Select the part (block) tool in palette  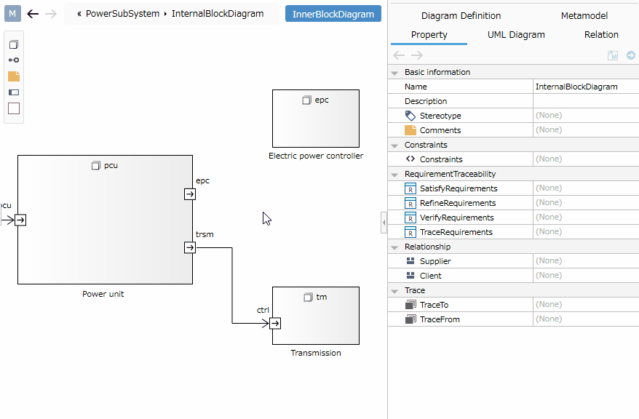(x=14, y=44)
